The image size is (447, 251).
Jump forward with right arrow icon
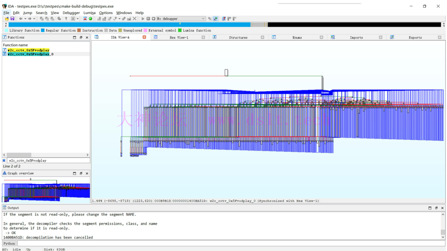click(29, 19)
